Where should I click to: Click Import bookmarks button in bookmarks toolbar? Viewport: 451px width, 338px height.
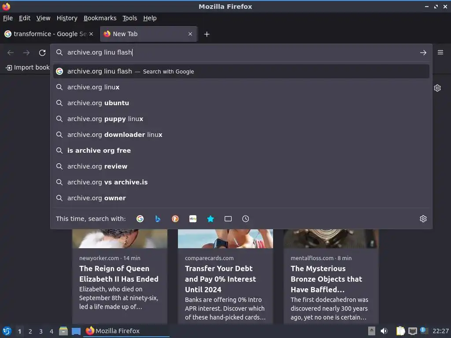pos(28,67)
